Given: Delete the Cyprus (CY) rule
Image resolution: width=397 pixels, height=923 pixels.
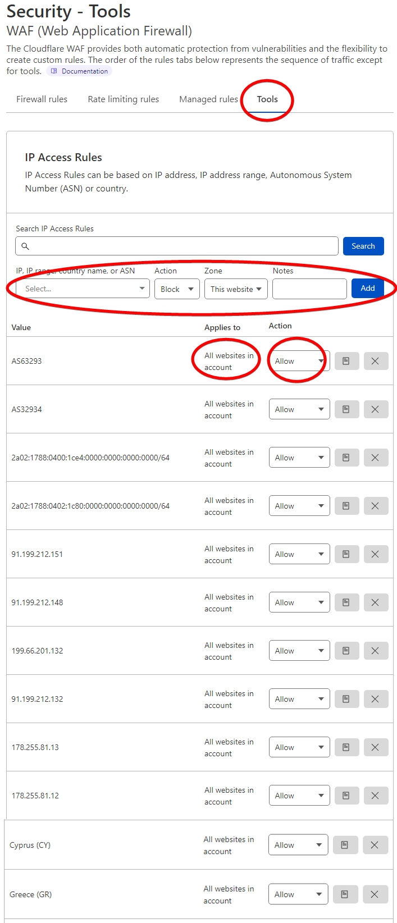Looking at the screenshot, I should coord(375,845).
